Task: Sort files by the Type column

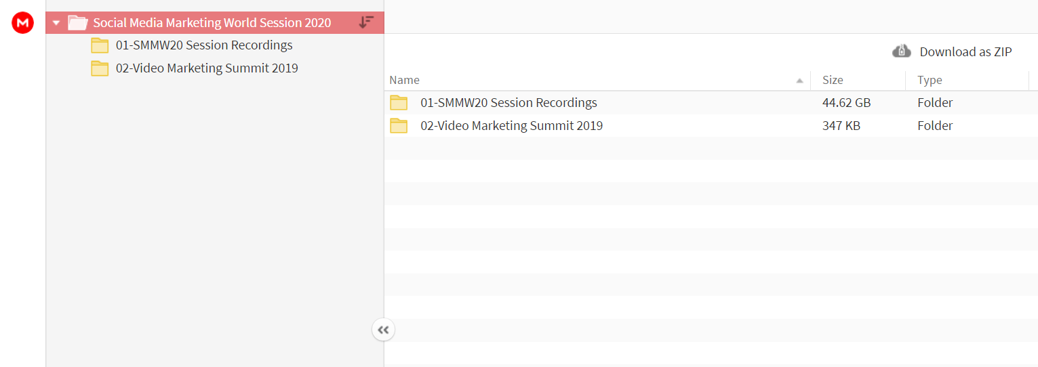Action: click(x=967, y=80)
